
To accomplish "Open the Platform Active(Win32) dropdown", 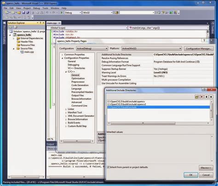I will point(152,48).
